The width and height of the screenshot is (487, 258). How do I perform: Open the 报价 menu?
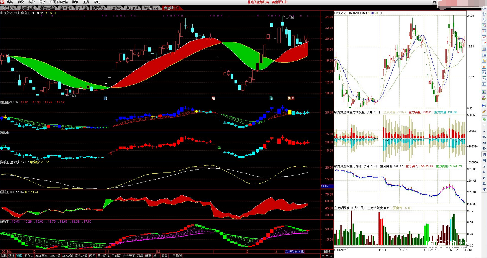(x=32, y=2)
